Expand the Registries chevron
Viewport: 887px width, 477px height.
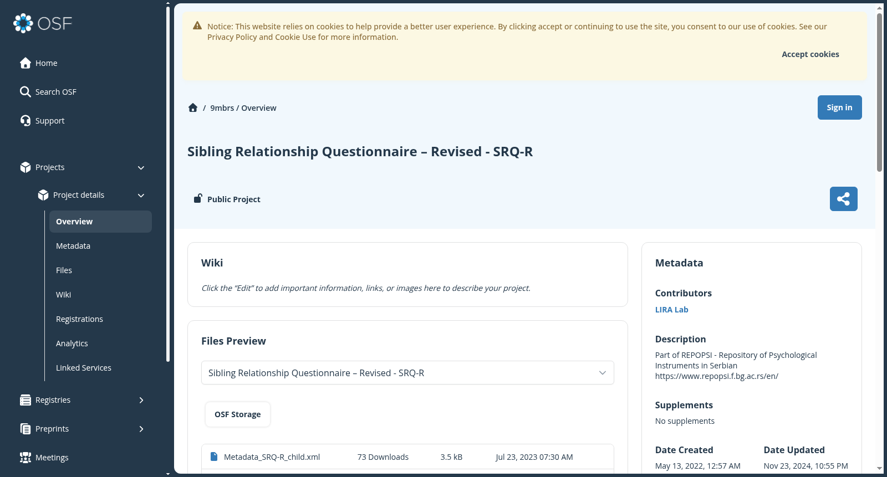pos(141,400)
